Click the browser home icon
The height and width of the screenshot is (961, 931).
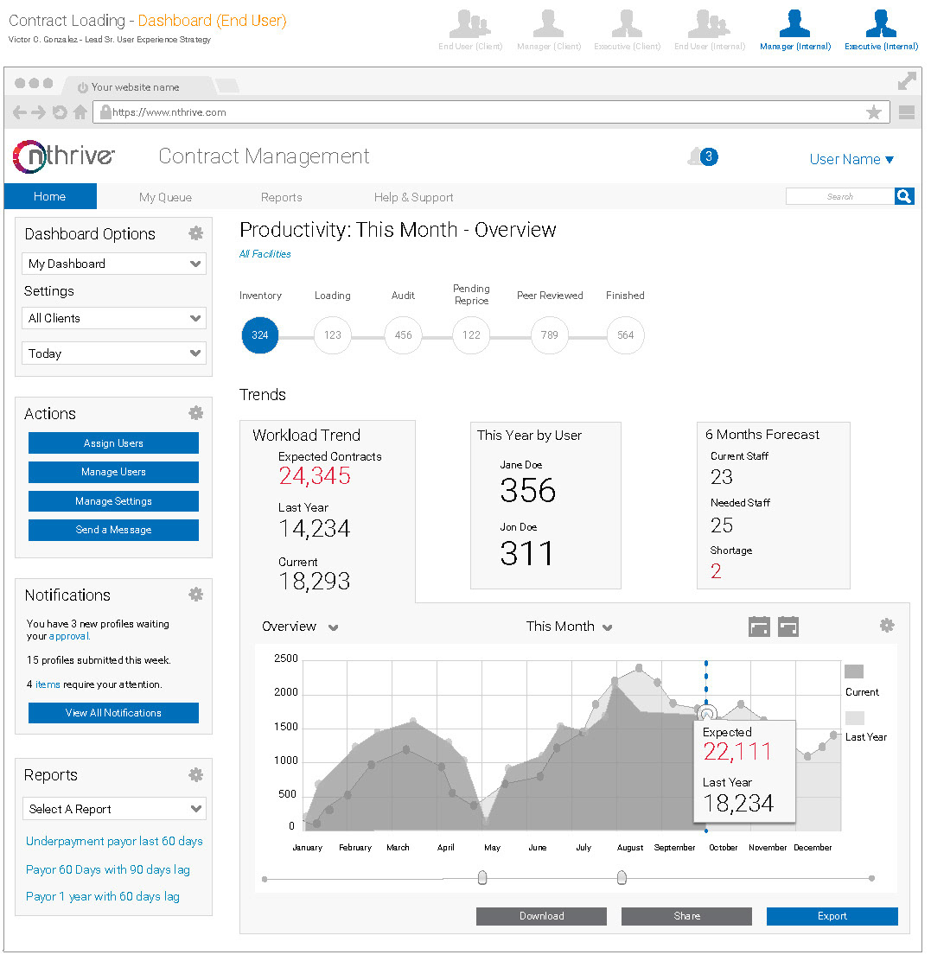click(80, 112)
